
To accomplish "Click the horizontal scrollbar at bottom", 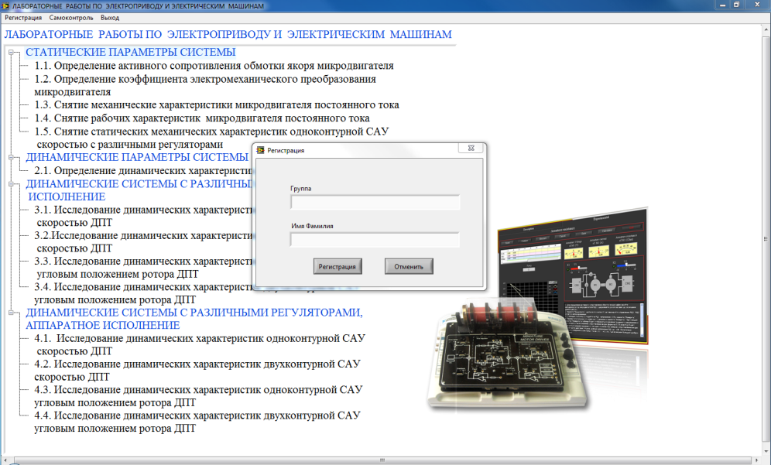I will point(382,460).
